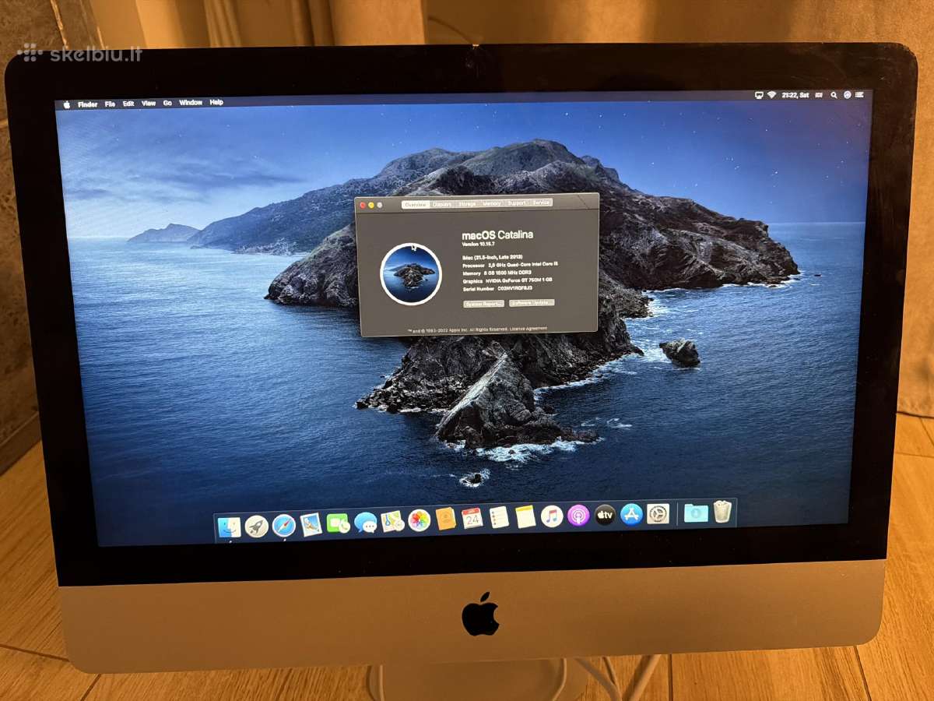
Task: Open the Help menu
Action: click(x=216, y=102)
